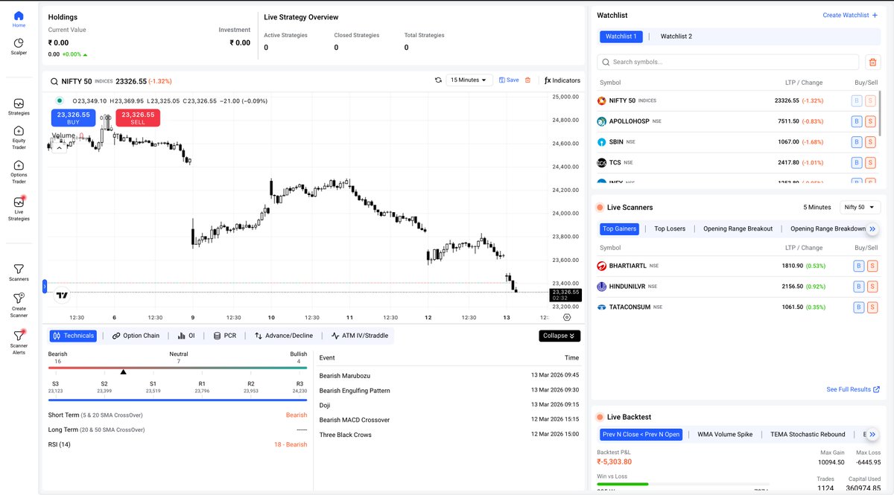Save the chart layout

click(509, 80)
